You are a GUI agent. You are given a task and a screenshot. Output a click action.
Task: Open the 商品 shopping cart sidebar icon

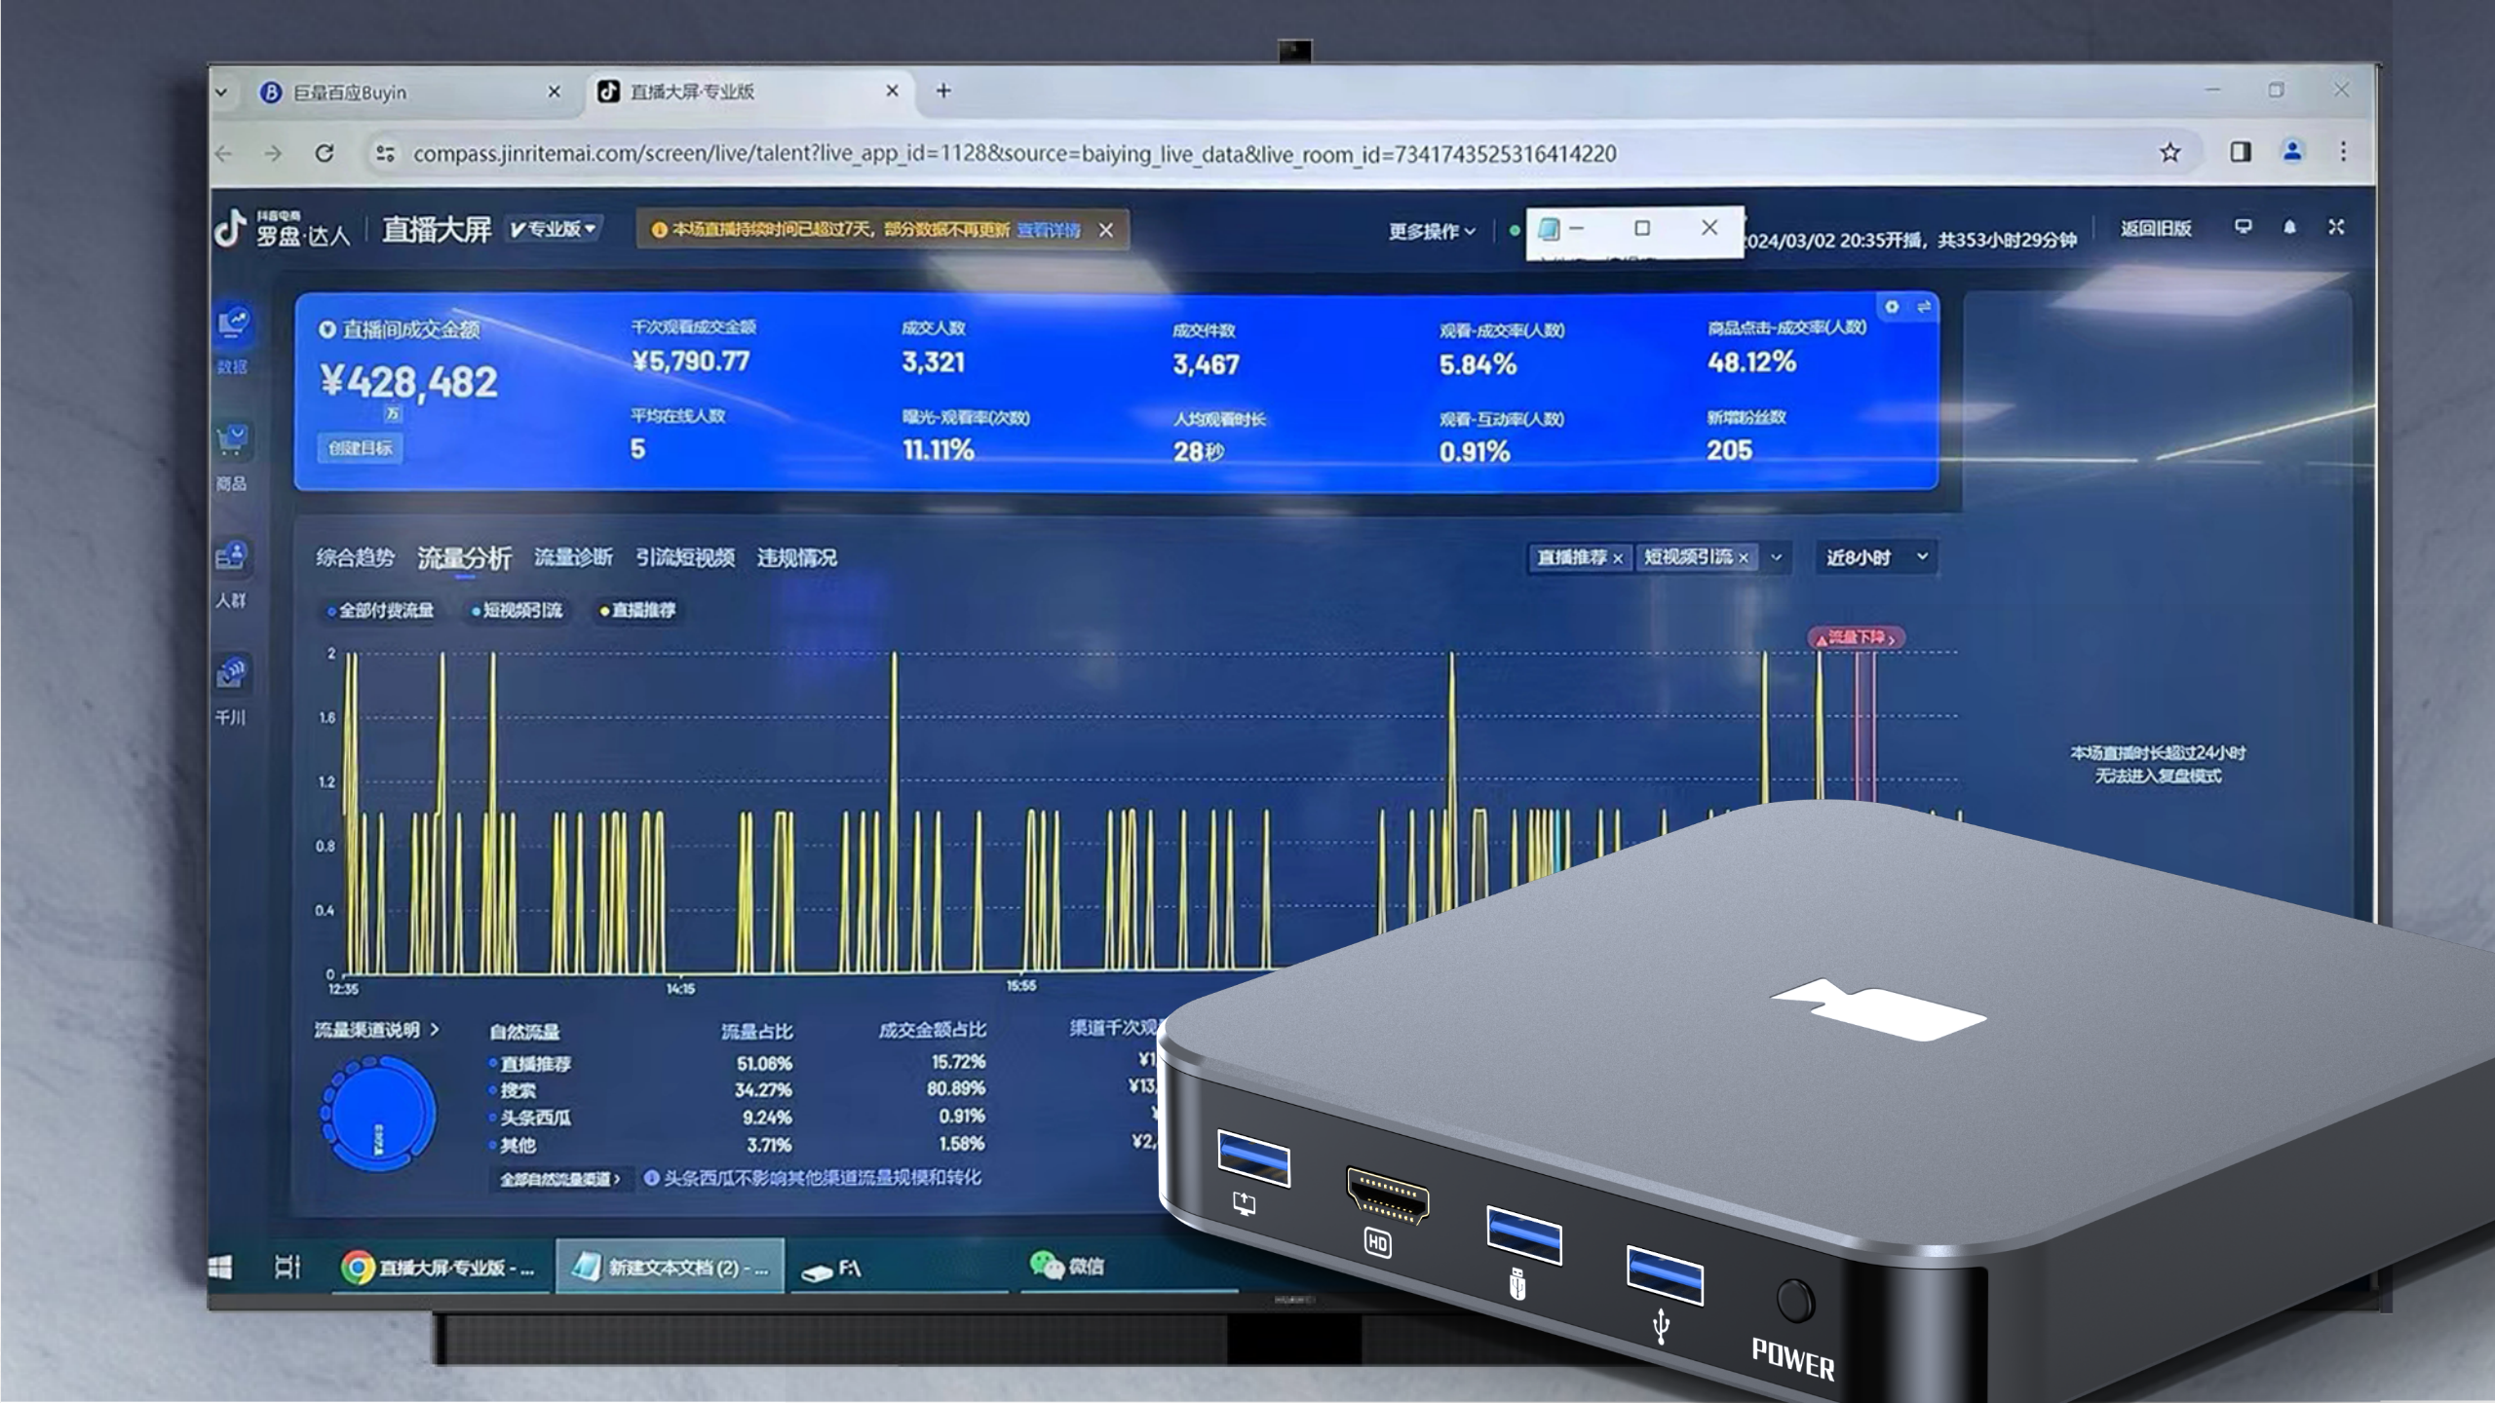click(x=232, y=441)
